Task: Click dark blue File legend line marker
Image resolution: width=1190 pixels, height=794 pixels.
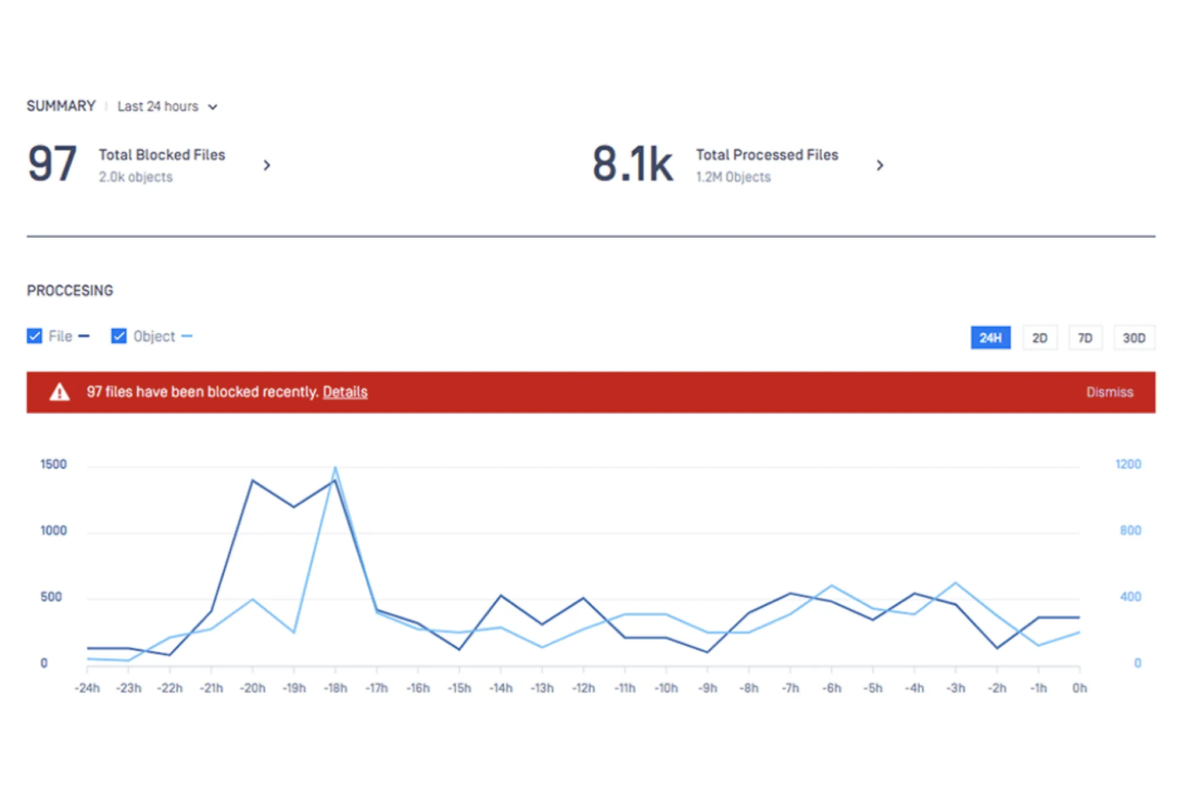Action: pyautogui.click(x=84, y=336)
